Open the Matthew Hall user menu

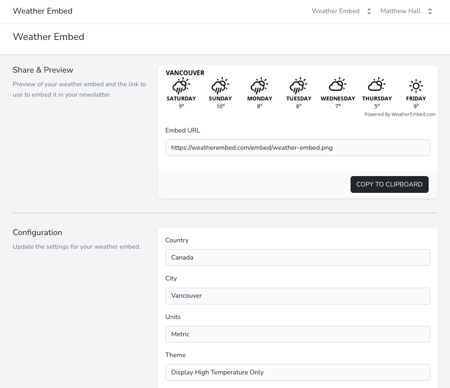pyautogui.click(x=401, y=11)
